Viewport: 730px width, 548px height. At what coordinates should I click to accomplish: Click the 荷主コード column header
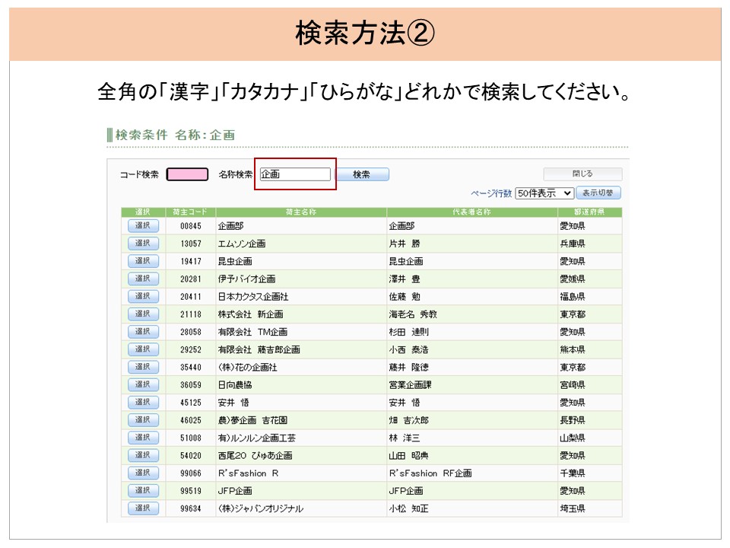click(x=190, y=212)
